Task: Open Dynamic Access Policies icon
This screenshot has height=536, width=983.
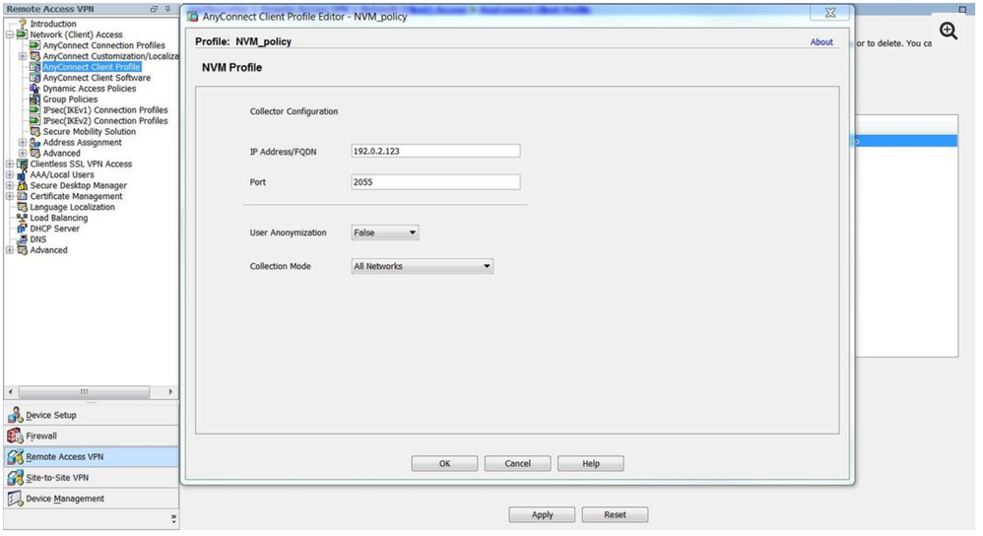Action: (35, 89)
